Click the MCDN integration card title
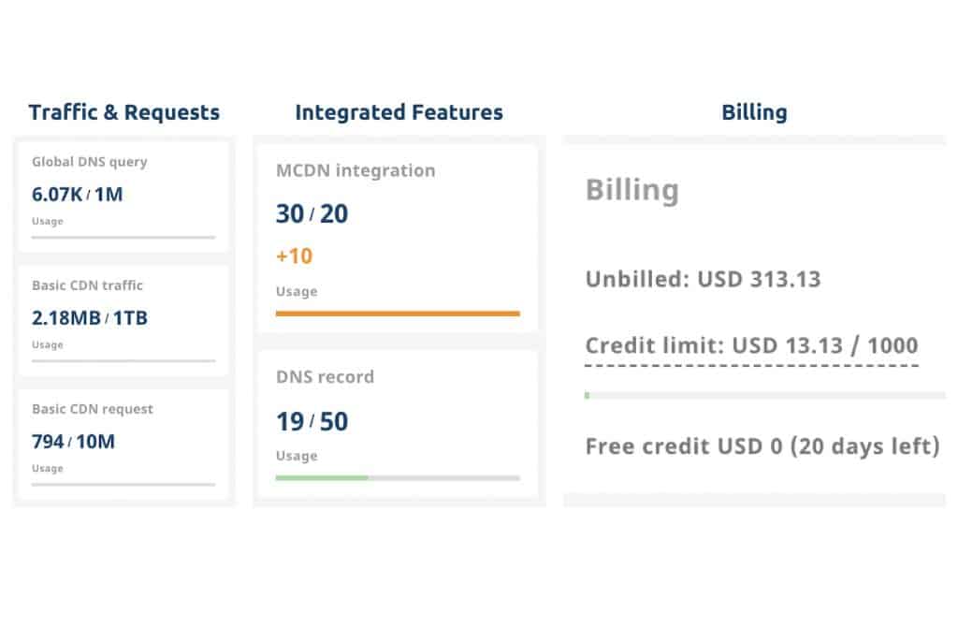This screenshot has height=642, width=958. 356,170
